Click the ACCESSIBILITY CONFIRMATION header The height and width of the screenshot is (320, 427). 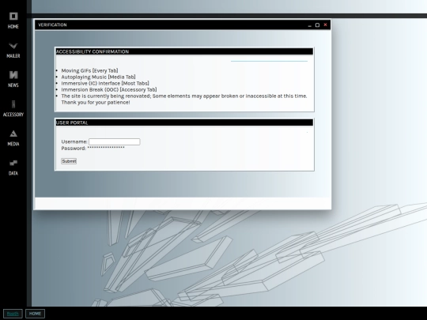click(x=184, y=51)
